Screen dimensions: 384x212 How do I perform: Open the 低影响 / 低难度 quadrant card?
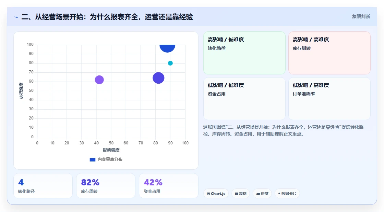click(x=244, y=99)
